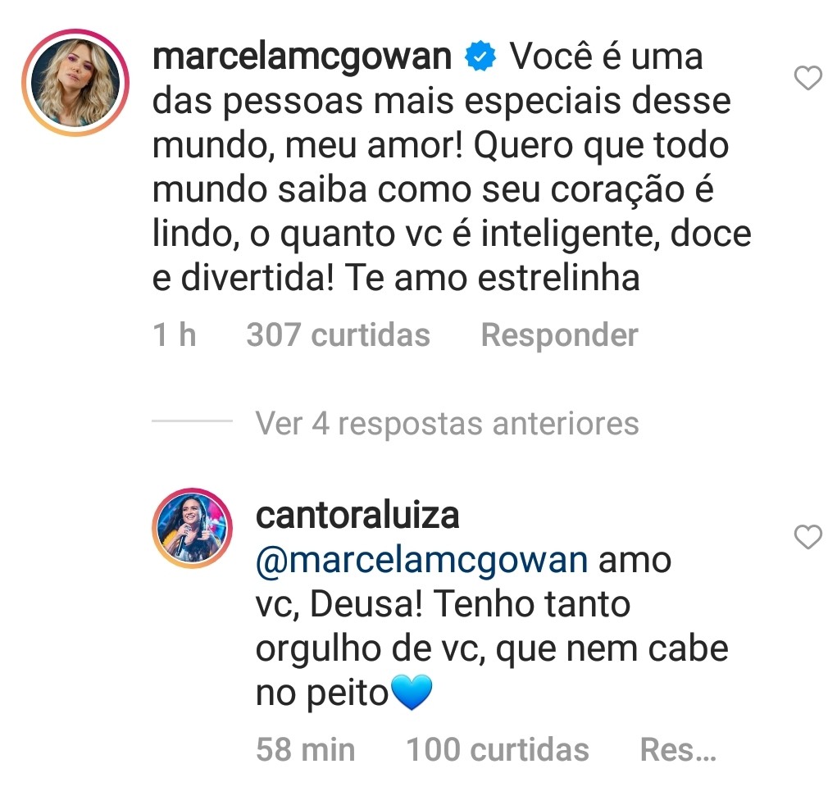
Task: Tap the '1 h' timestamp
Action: 174,335
